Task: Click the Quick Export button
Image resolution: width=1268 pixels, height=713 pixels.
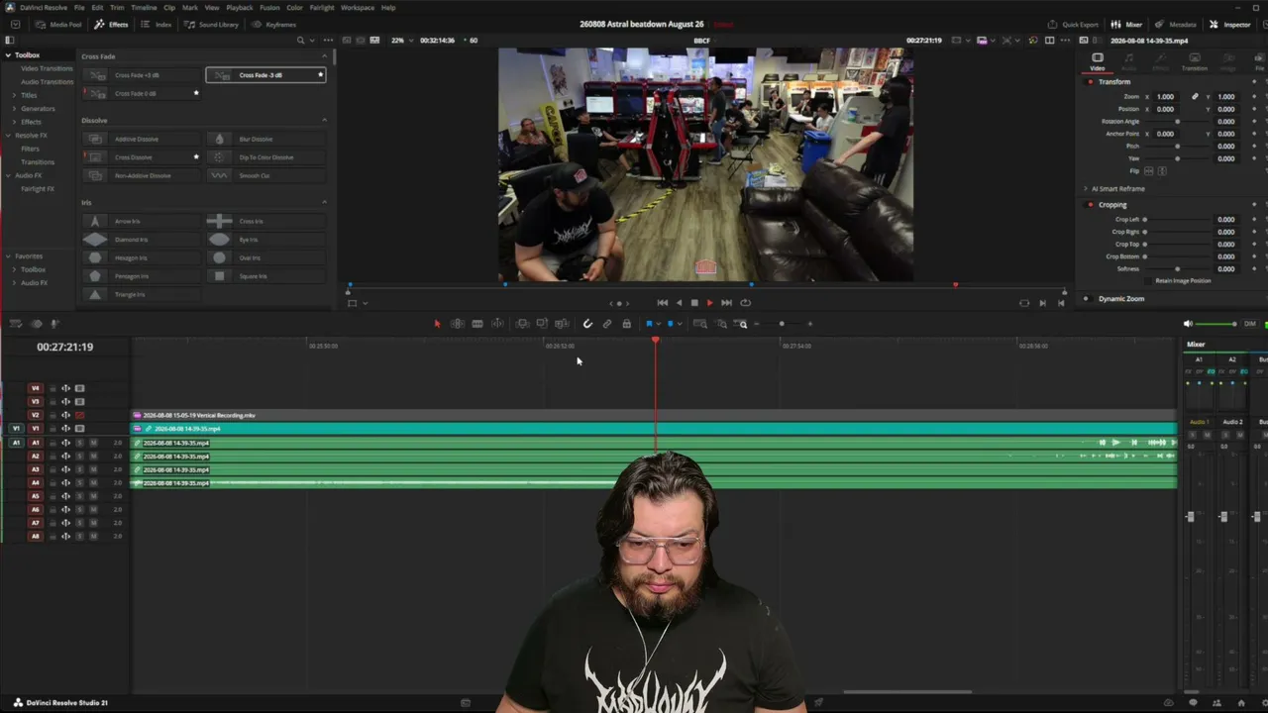Action: coord(1073,24)
